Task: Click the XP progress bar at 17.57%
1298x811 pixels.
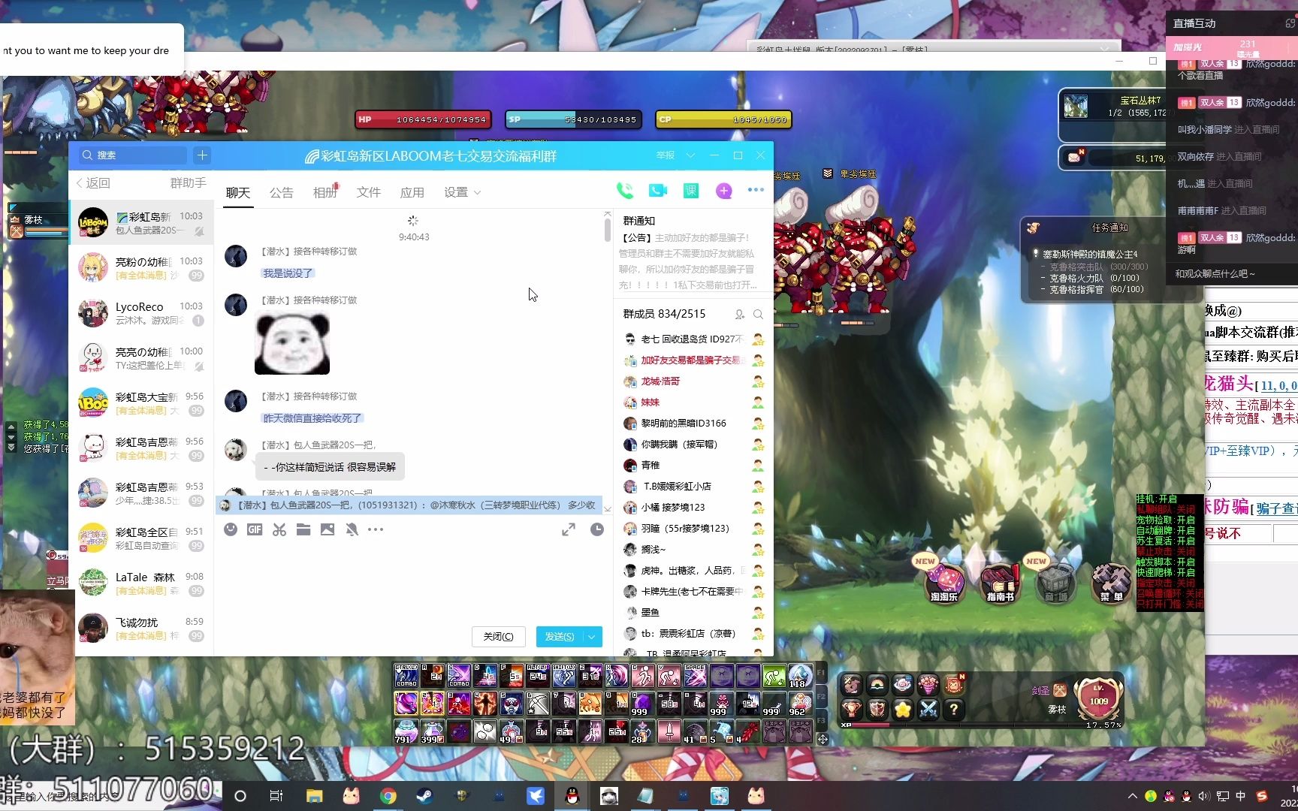Action: [983, 725]
